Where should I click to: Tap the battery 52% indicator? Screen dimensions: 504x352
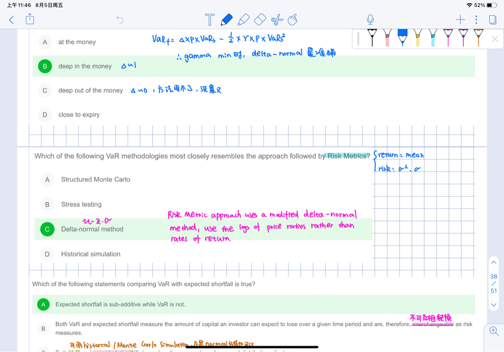tap(485, 5)
